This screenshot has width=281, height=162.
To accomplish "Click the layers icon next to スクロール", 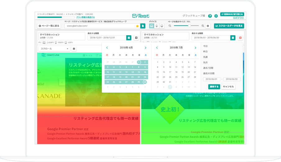I will [74, 49].
